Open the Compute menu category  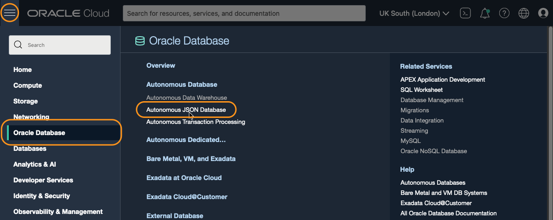[28, 85]
